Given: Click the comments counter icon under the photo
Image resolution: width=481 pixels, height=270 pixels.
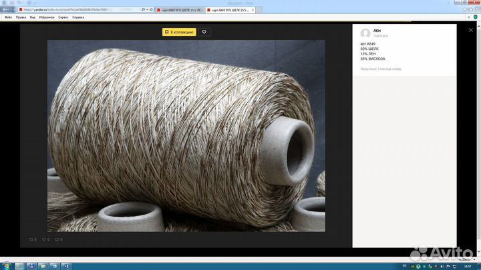Looking at the screenshot, I should (33, 239).
